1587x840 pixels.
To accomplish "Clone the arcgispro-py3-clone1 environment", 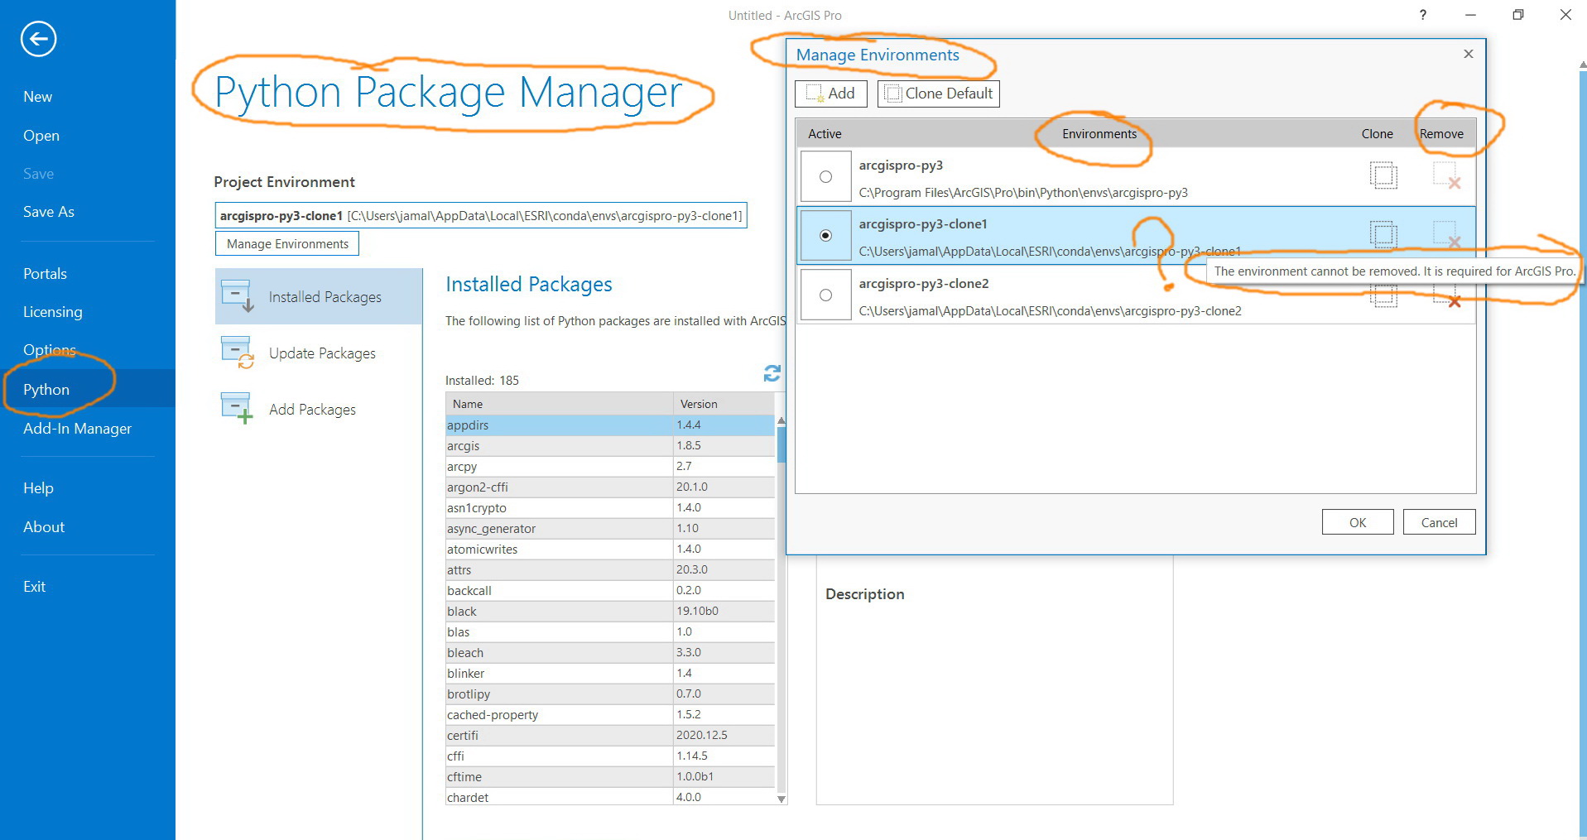I will pos(1383,235).
